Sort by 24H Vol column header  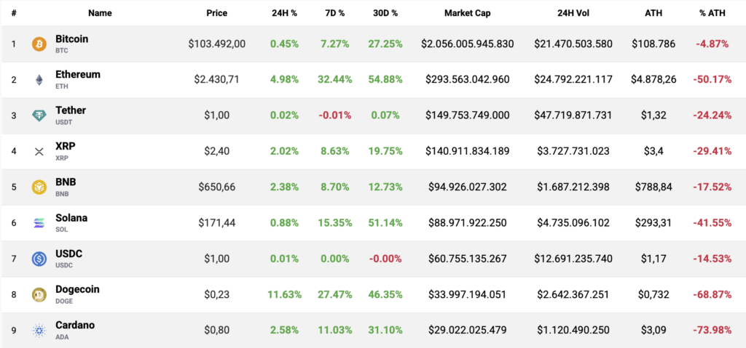[573, 13]
